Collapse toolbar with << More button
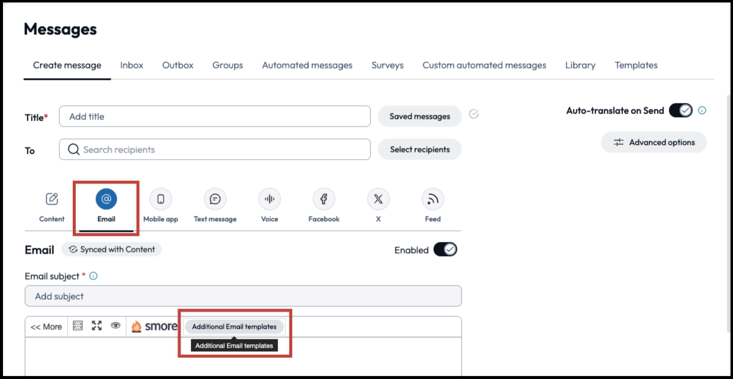The image size is (733, 379). coord(46,326)
